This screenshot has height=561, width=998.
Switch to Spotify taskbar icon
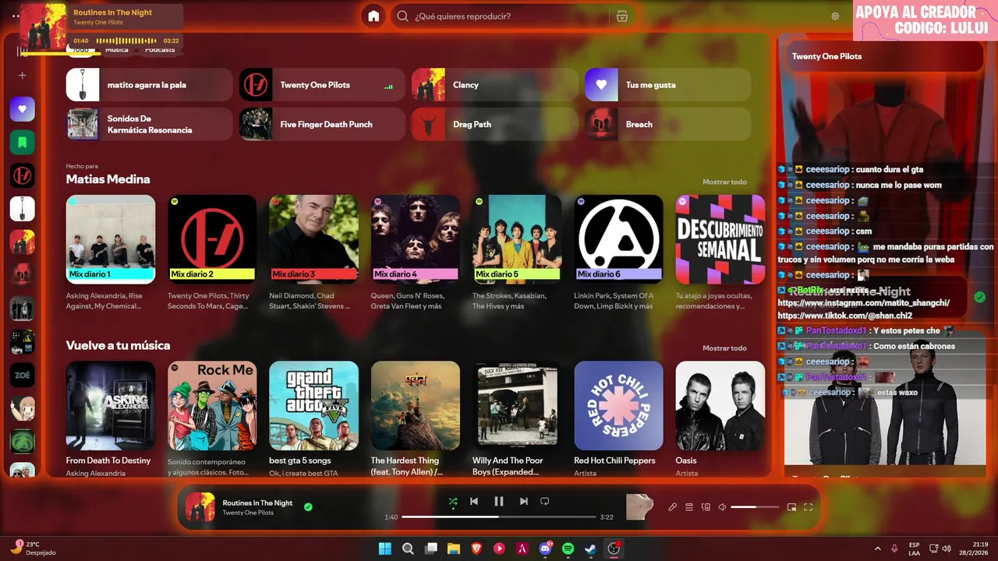[568, 549]
